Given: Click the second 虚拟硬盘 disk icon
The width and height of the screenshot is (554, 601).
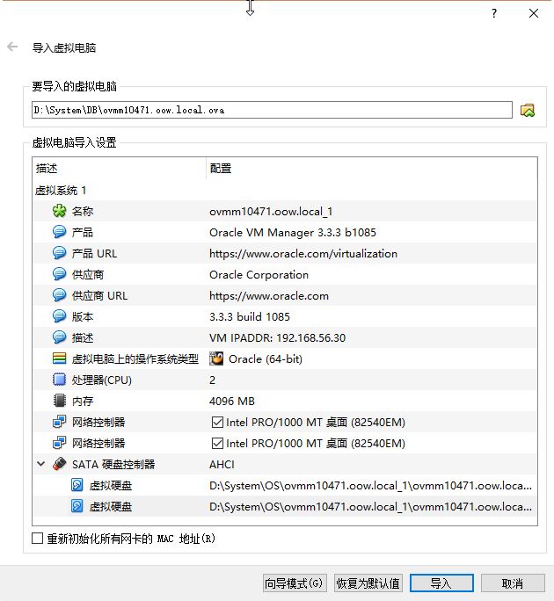Looking at the screenshot, I should pos(77,506).
